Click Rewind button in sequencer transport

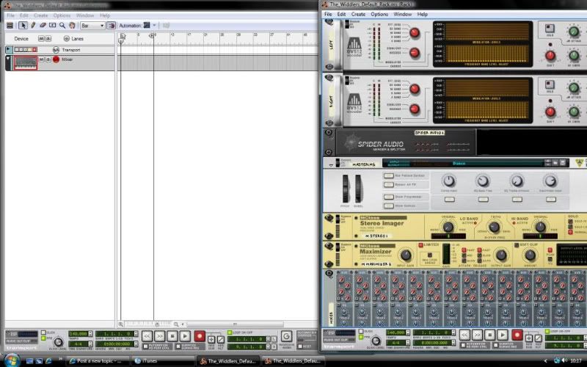(x=147, y=336)
